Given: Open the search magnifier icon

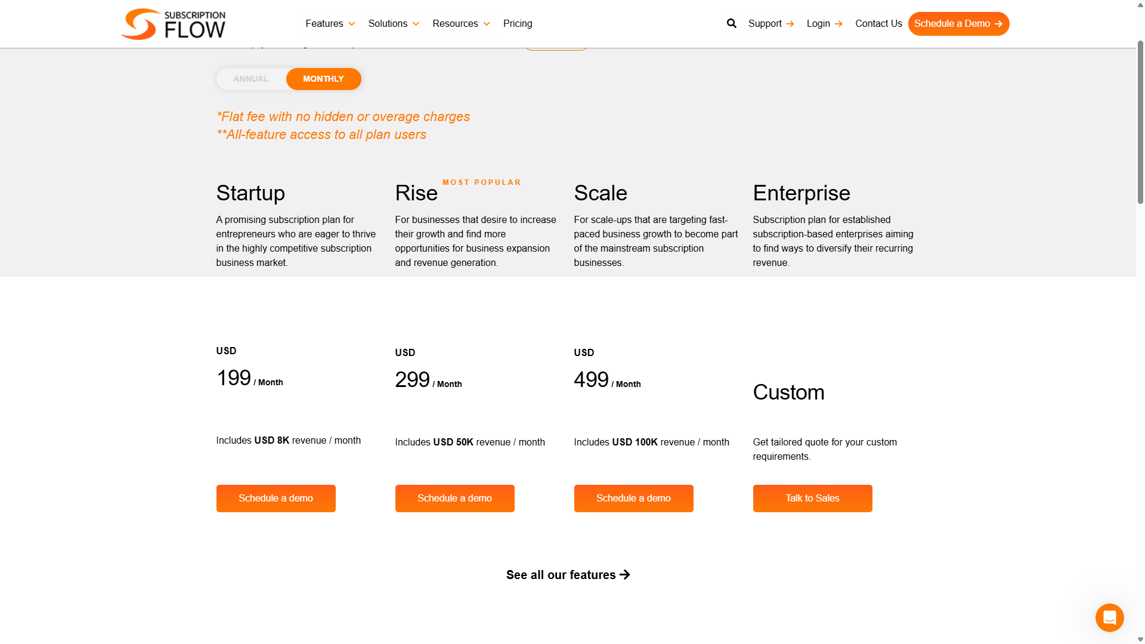Looking at the screenshot, I should (x=732, y=23).
